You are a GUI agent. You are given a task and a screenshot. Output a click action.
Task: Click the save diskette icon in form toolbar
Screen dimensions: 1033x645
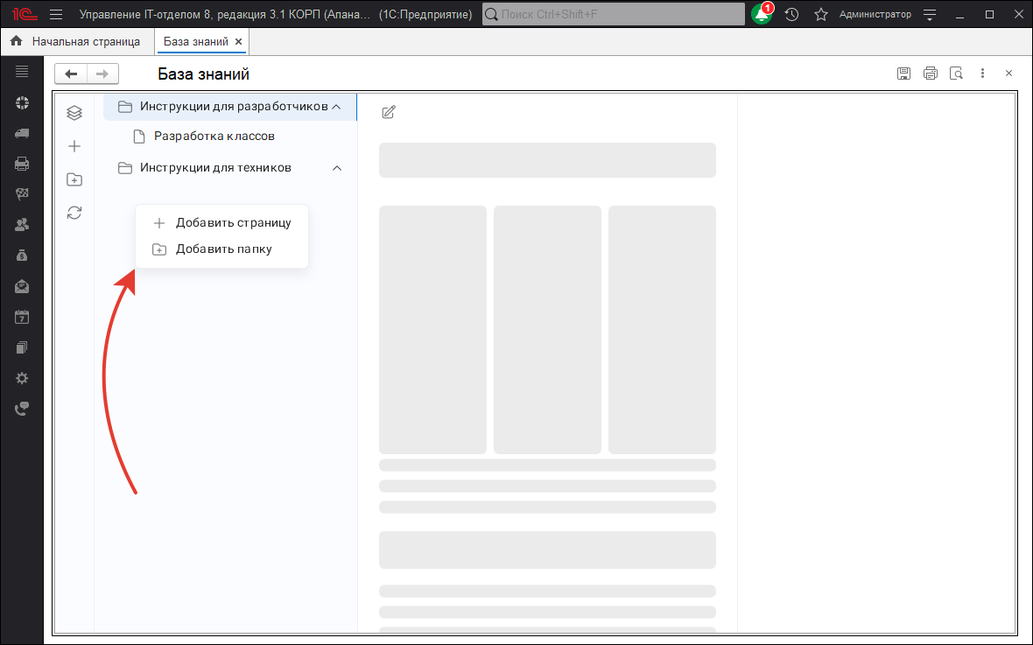(x=903, y=74)
